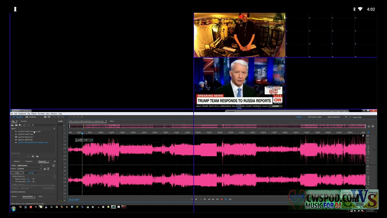
Task: Click the Rewind transport button
Action: pyautogui.click(x=209, y=199)
